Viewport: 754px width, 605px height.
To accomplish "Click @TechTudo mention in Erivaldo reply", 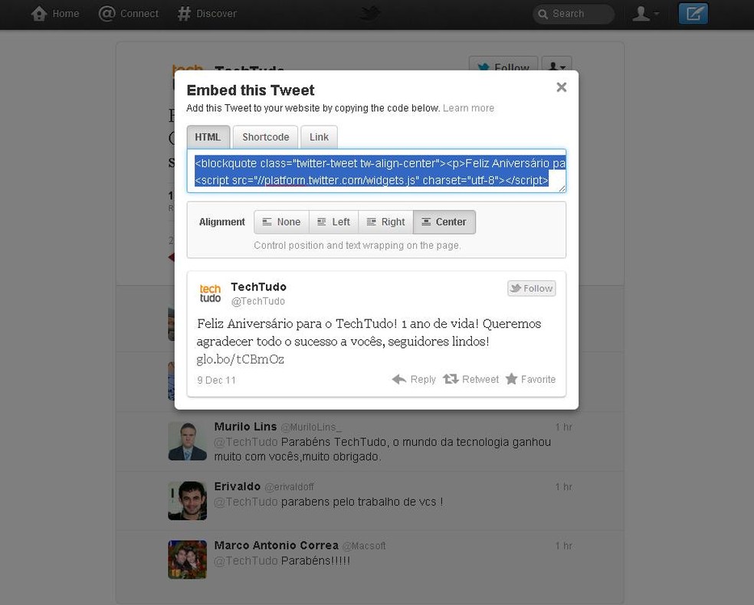I will 246,502.
